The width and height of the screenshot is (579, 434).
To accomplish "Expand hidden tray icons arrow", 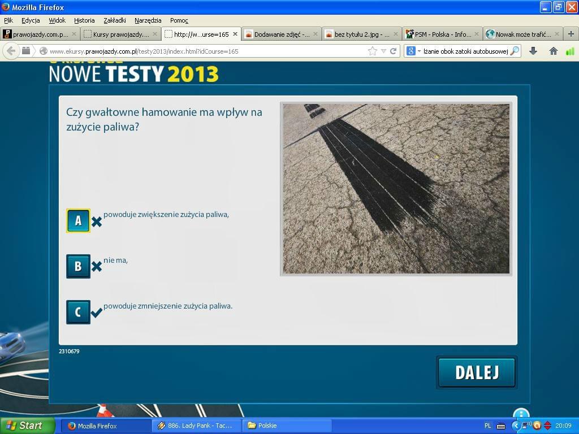I will click(x=516, y=426).
